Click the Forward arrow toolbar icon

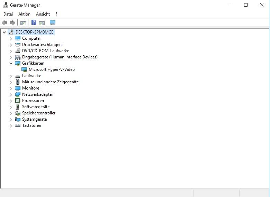point(12,22)
